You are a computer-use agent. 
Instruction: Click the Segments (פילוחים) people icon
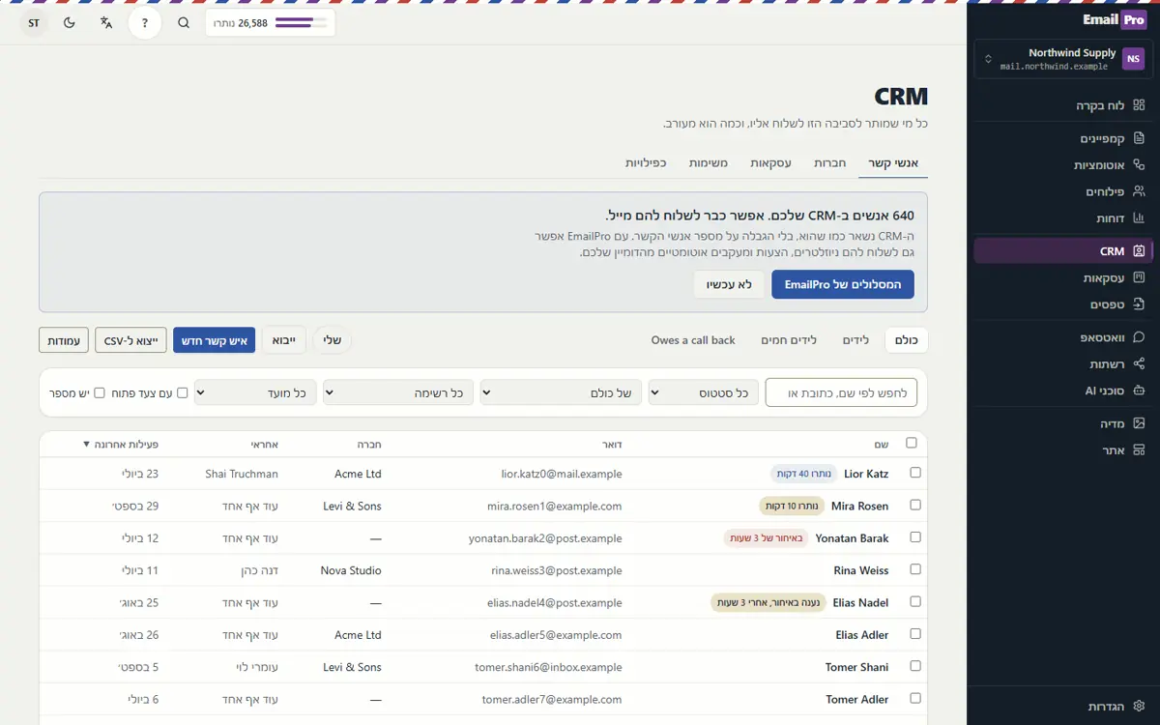(x=1139, y=191)
